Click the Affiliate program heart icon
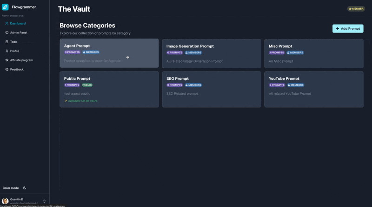372x207 pixels. click(7, 60)
